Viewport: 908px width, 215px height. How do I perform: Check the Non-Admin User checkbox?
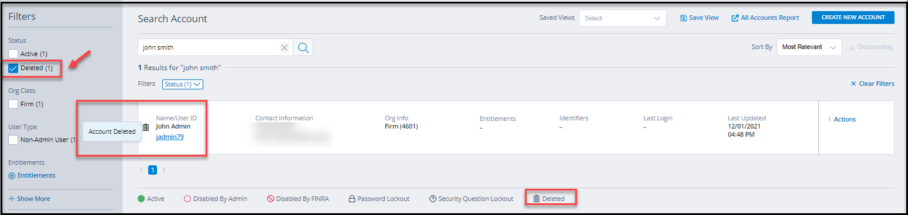pyautogui.click(x=13, y=140)
